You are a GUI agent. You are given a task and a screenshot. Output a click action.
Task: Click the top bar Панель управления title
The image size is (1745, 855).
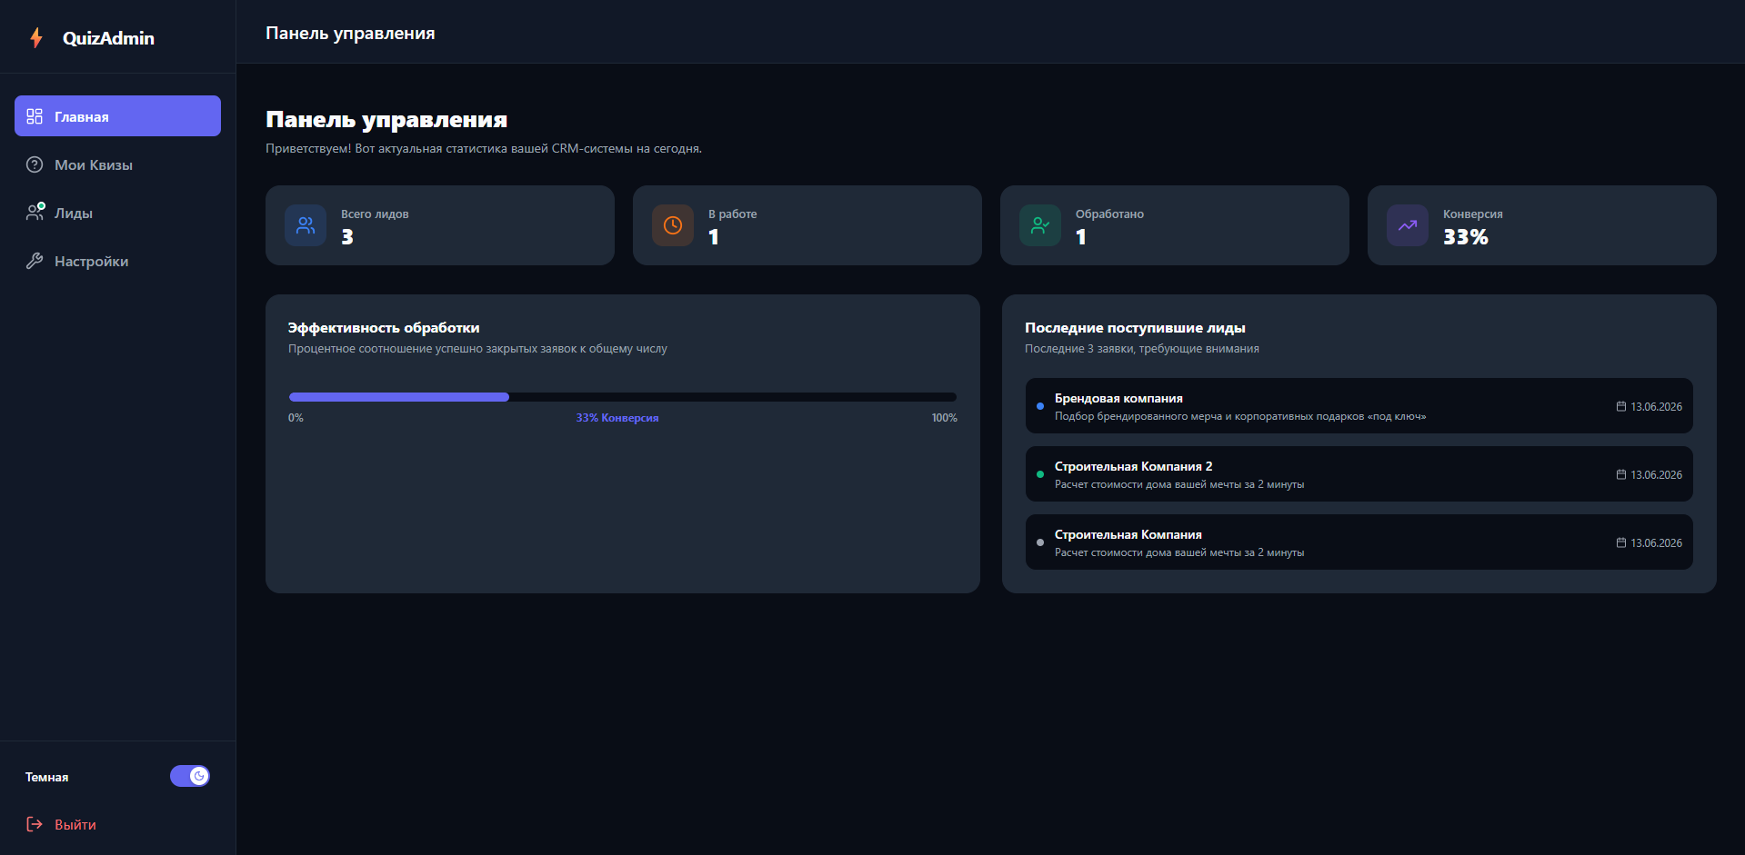coord(350,34)
